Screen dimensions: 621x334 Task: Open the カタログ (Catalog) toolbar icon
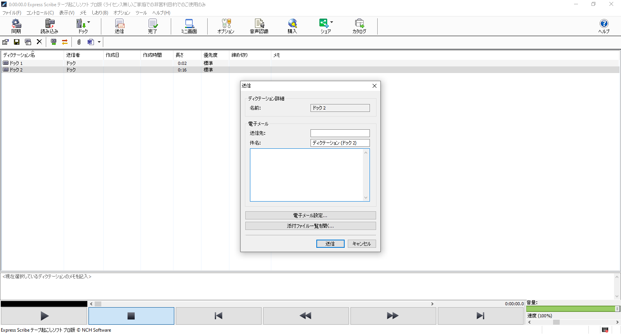(359, 26)
